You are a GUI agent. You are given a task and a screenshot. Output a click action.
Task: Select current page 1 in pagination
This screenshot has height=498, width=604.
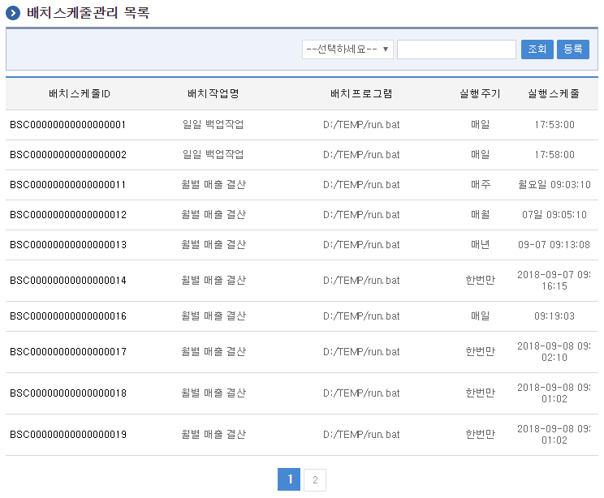tap(289, 479)
